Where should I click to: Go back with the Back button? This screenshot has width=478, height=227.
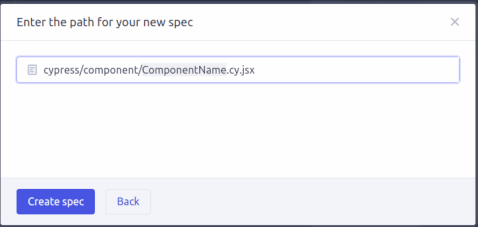pos(128,201)
